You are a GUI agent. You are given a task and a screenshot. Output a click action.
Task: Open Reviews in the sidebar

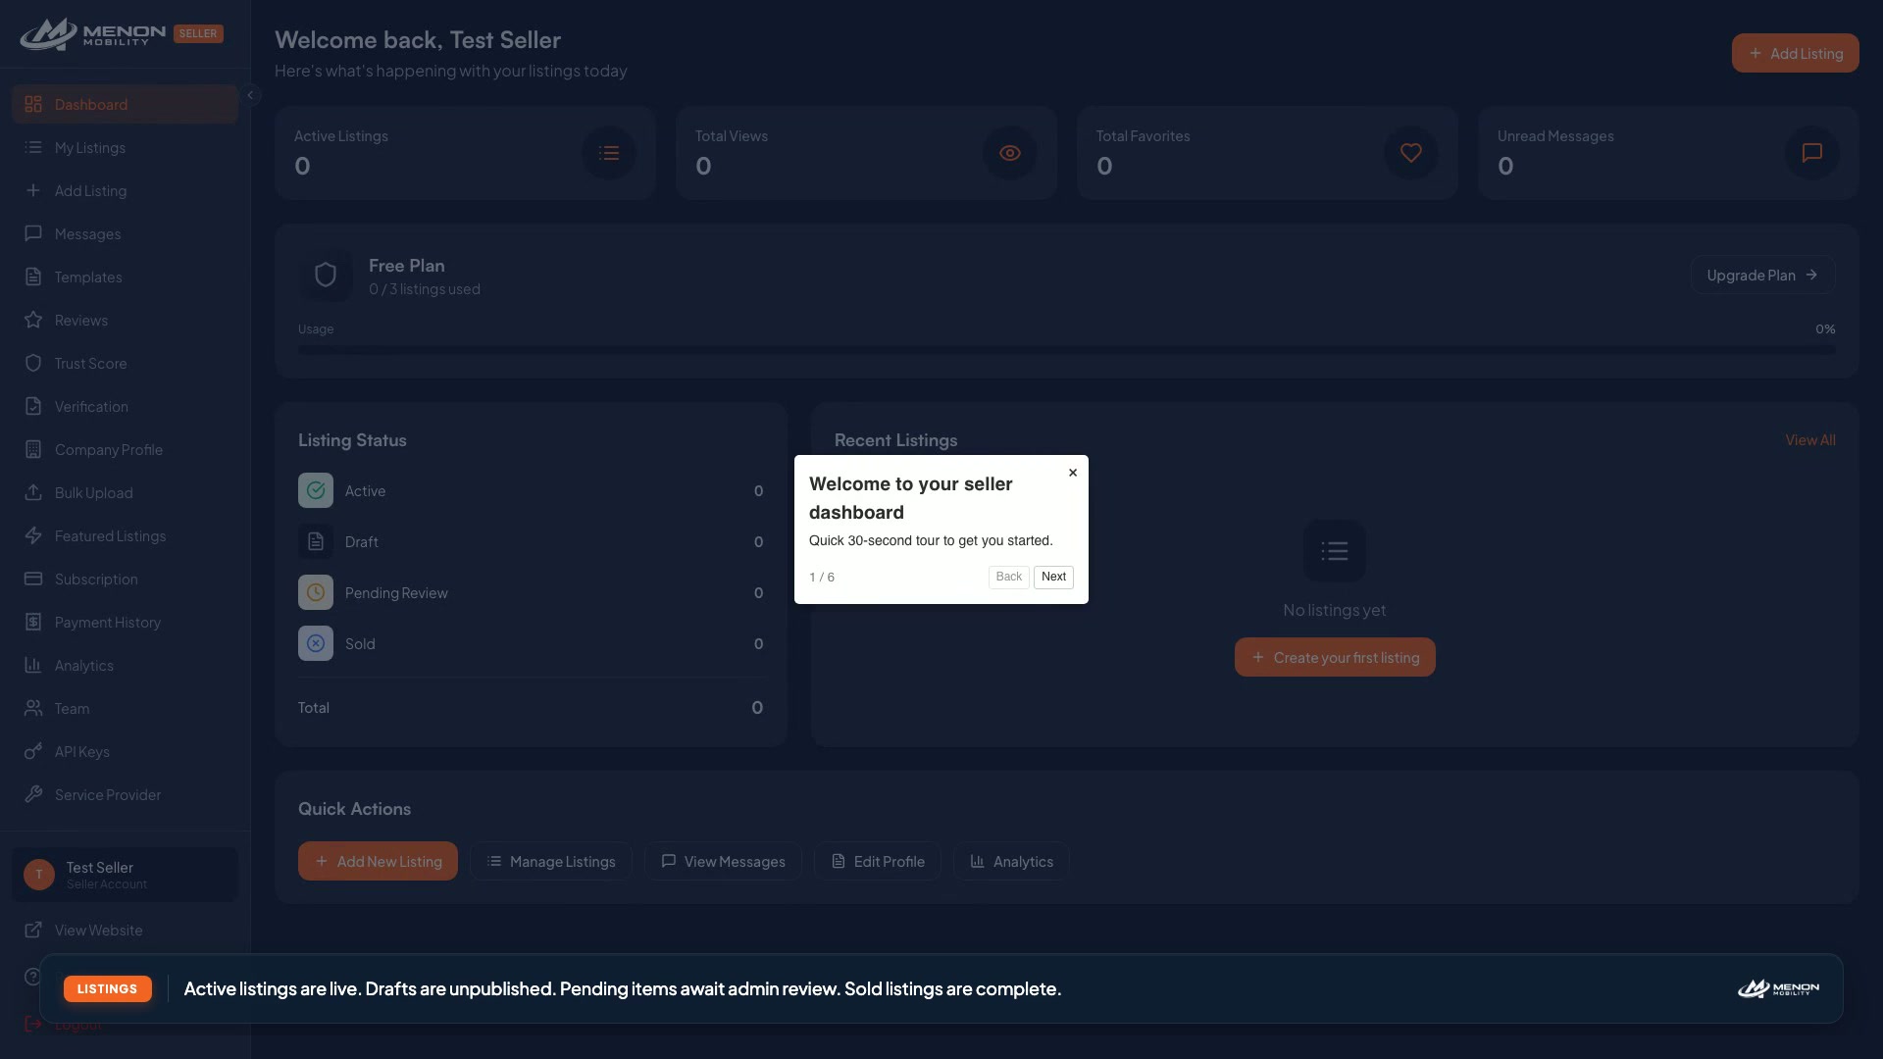point(125,320)
